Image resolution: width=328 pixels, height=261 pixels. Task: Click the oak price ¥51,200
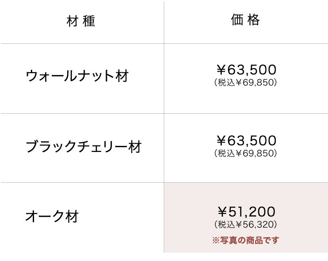(x=246, y=212)
